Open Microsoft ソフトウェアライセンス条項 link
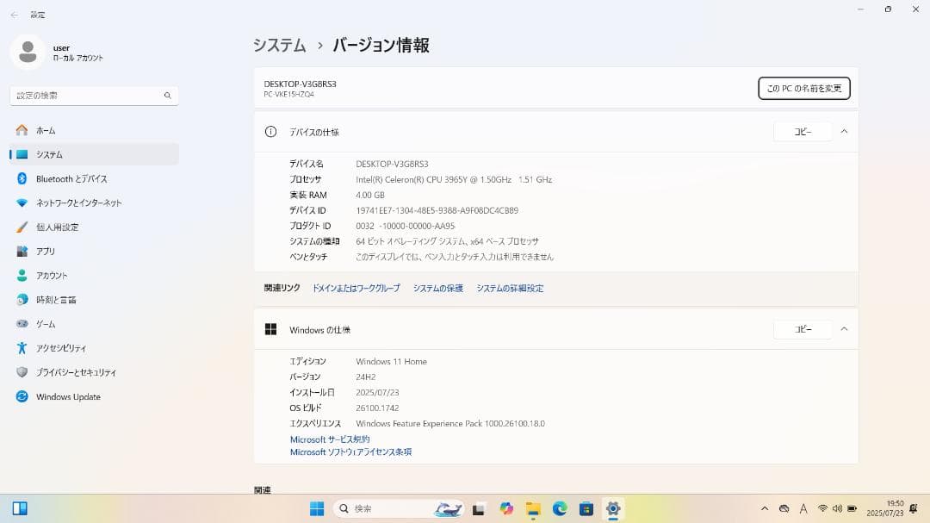 click(350, 452)
